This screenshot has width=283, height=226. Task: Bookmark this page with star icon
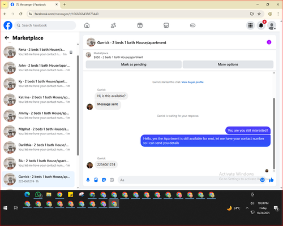point(259,14)
